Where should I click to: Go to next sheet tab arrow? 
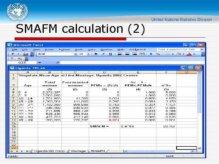pyautogui.click(x=22, y=151)
